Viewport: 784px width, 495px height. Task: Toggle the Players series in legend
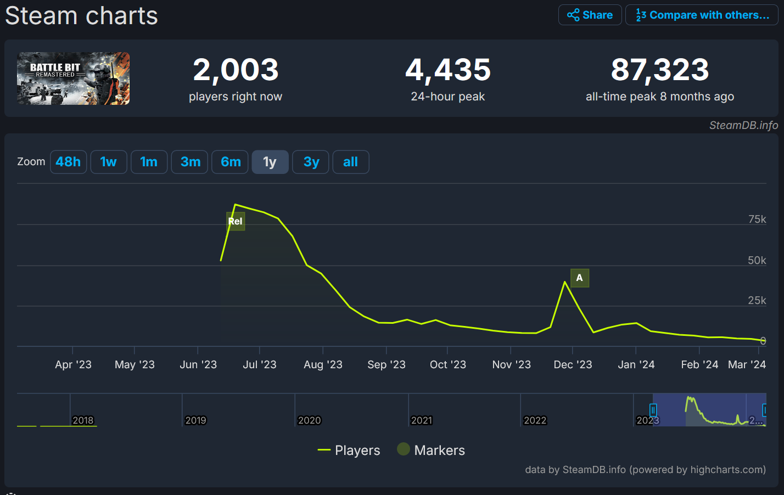349,450
